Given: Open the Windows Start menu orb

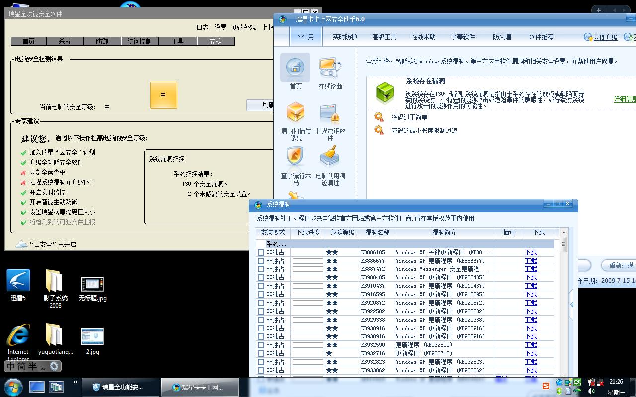Looking at the screenshot, I should (x=13, y=387).
